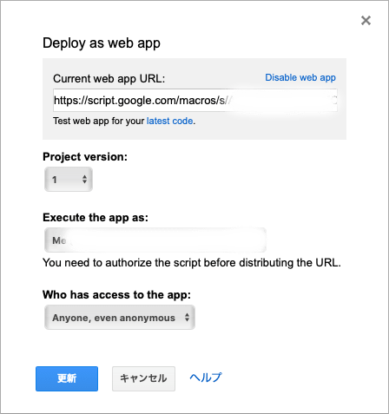Click the arrows on the access selector
Screen dimensions: 389x414
coord(187,318)
